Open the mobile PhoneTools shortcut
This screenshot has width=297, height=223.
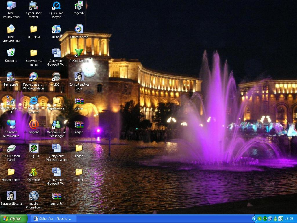(x=34, y=196)
